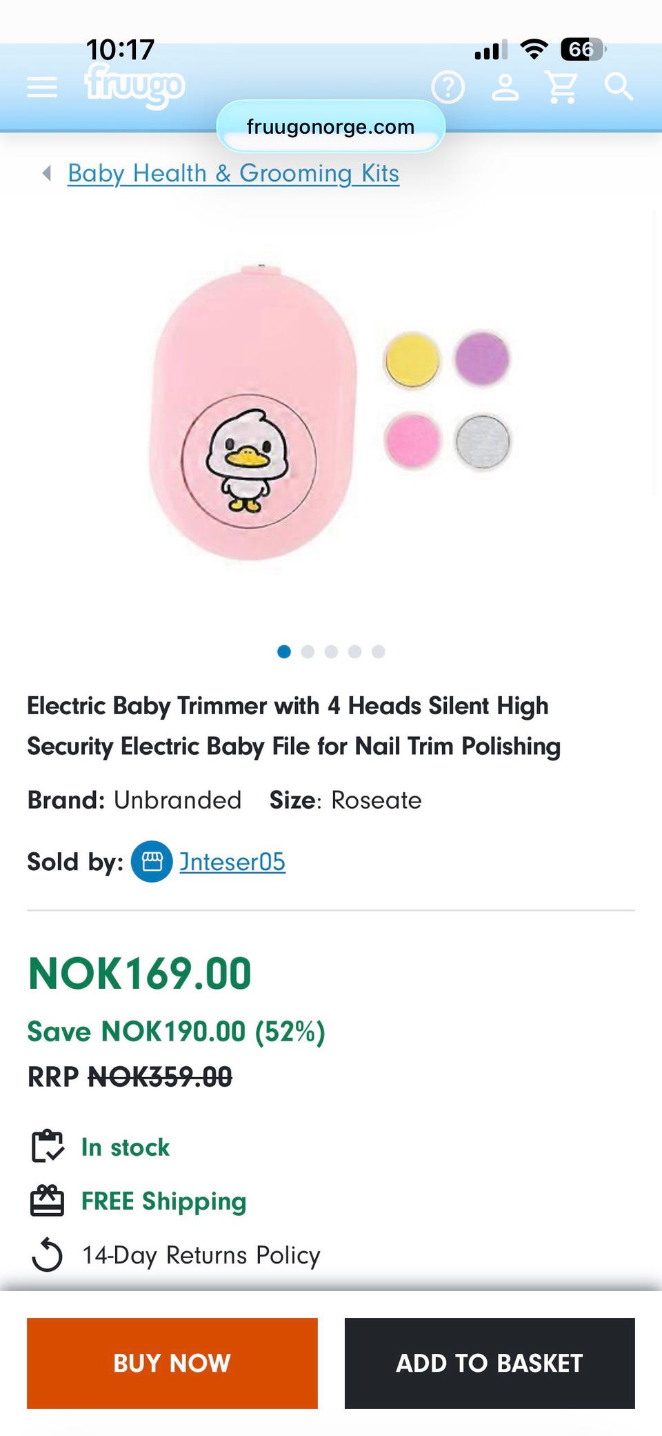Tap the returns policy arrow icon
Screen dimensions: 662x1436
[47, 1255]
